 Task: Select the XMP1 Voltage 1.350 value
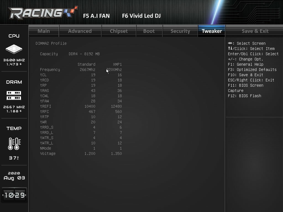pyautogui.click(x=116, y=153)
